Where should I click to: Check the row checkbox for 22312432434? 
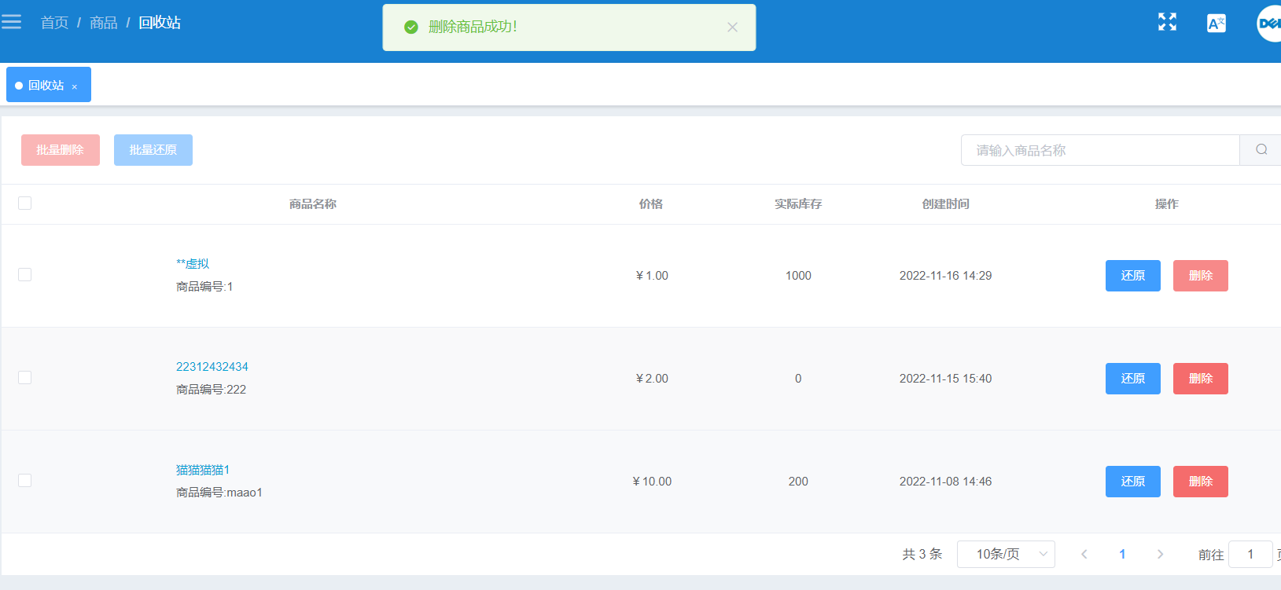[25, 377]
